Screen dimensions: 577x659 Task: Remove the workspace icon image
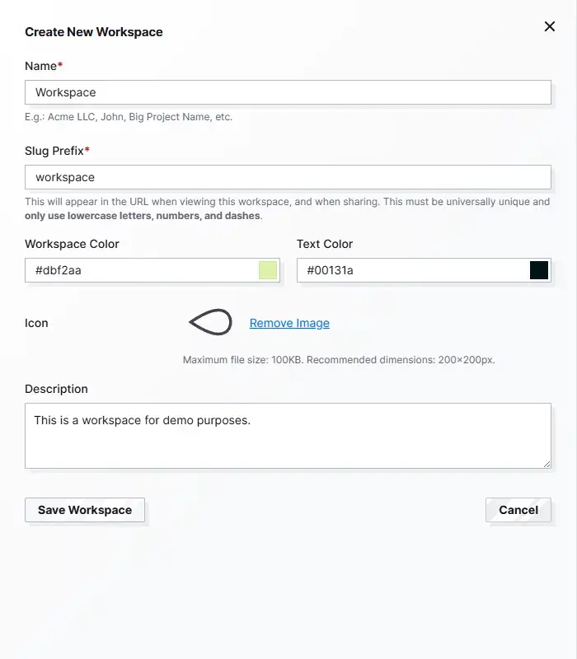(x=289, y=323)
